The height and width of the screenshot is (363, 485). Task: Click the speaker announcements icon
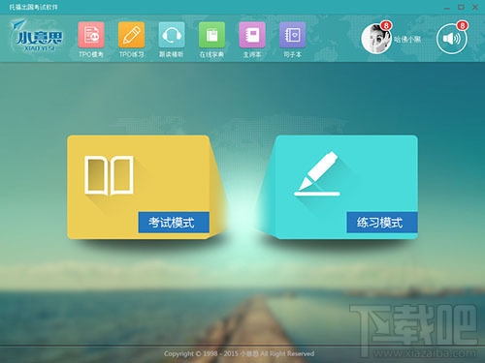451,39
